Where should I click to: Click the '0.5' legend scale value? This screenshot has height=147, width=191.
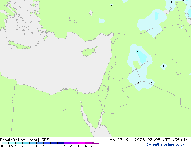11,146
